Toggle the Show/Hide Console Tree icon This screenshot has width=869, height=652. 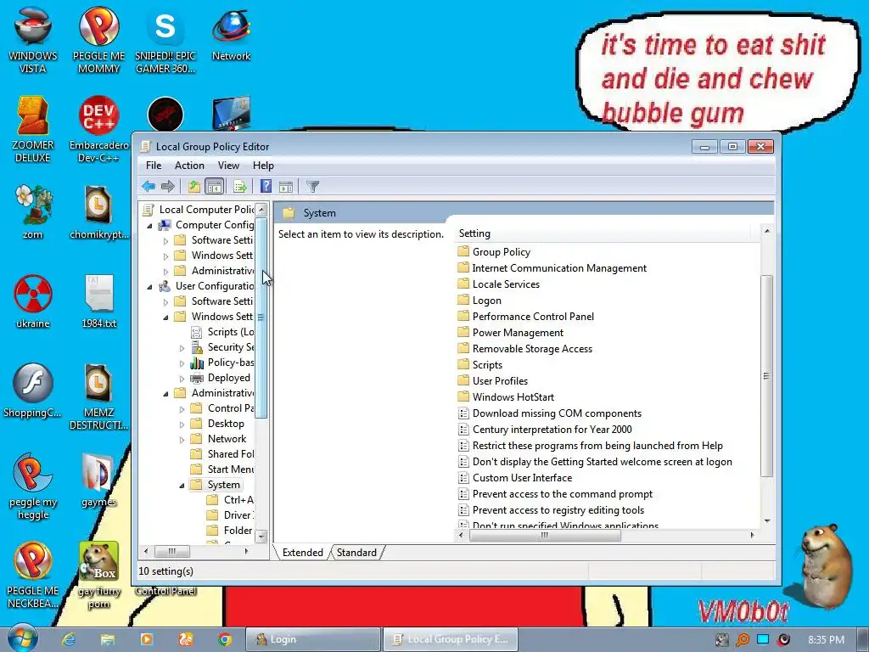pos(214,186)
